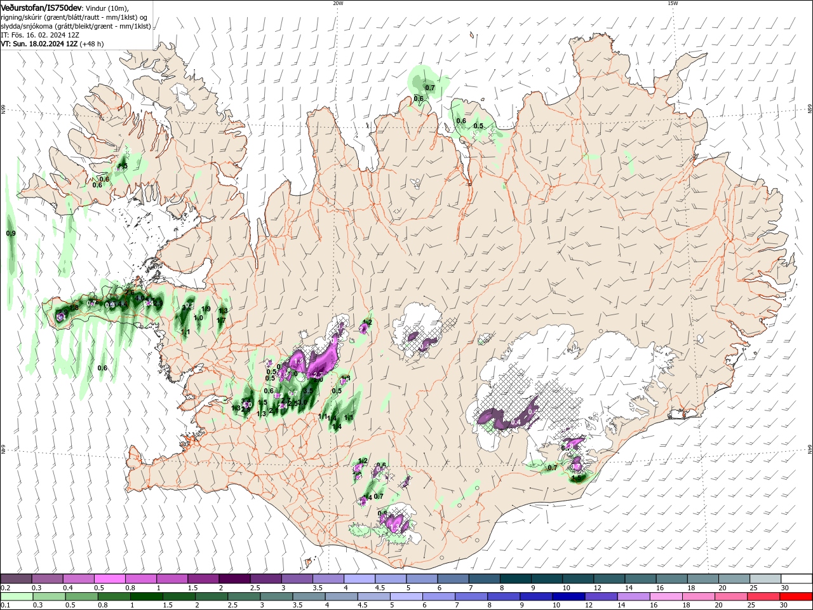Image resolution: width=813 pixels, height=610 pixels.
Task: Click the snow legend swatch between 1 and 1.5
Action: point(172,579)
